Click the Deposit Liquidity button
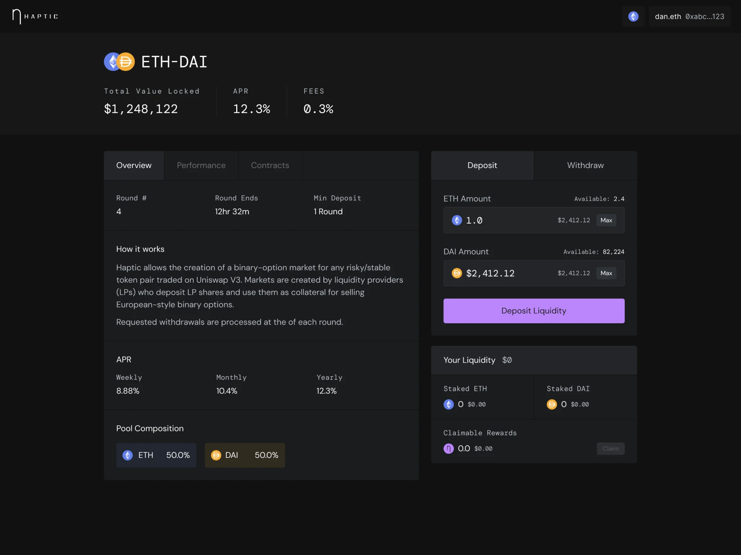This screenshot has width=741, height=555. click(534, 311)
